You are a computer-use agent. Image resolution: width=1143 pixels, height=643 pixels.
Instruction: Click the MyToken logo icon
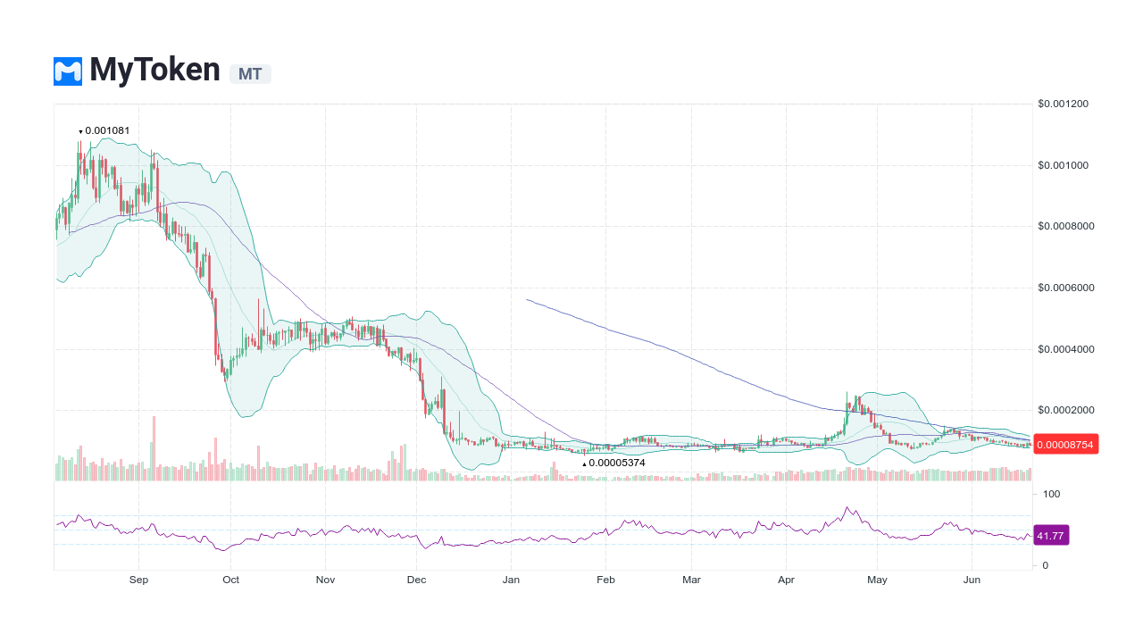pos(66,71)
